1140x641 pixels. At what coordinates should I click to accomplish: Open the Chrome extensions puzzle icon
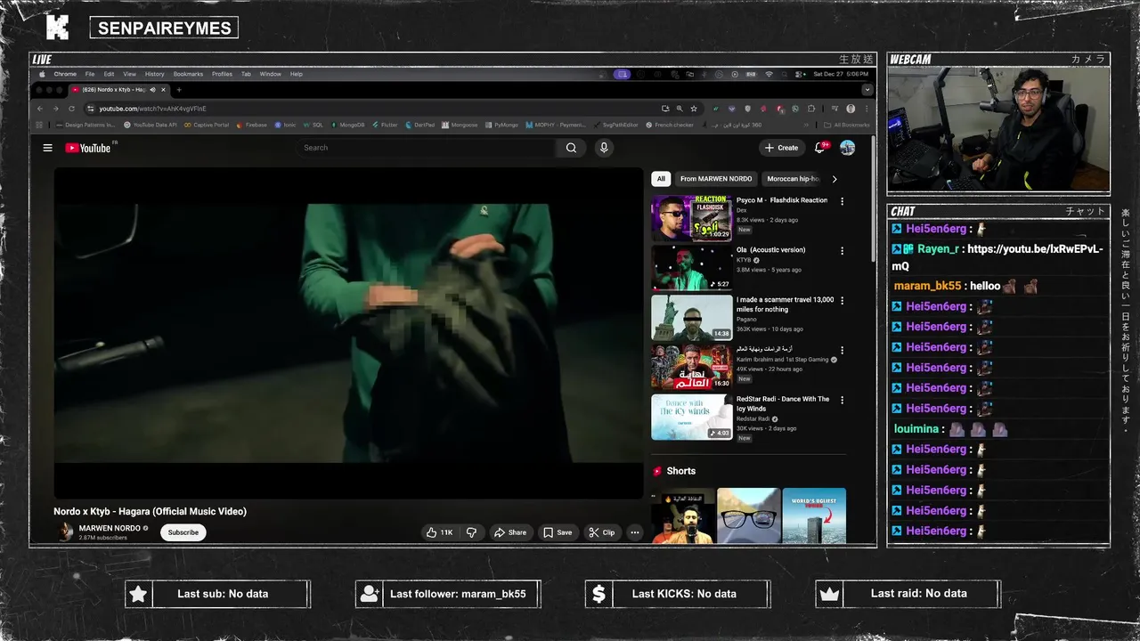tap(810, 109)
